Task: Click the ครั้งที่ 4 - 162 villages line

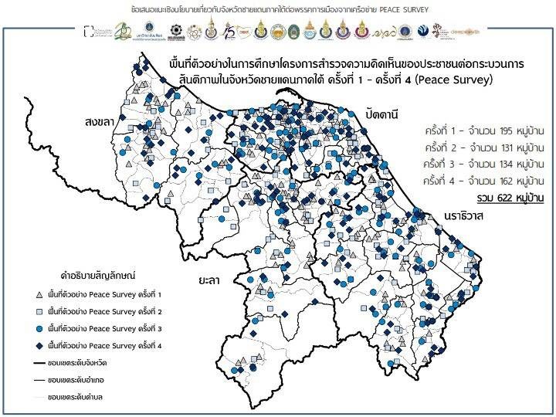Action: point(483,181)
